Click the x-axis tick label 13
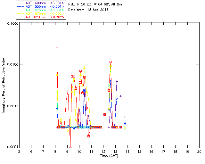The height and width of the screenshot is (164, 205). point(115,152)
